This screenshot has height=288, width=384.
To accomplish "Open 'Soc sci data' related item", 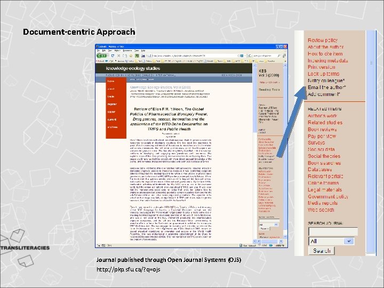I will click(x=321, y=149).
